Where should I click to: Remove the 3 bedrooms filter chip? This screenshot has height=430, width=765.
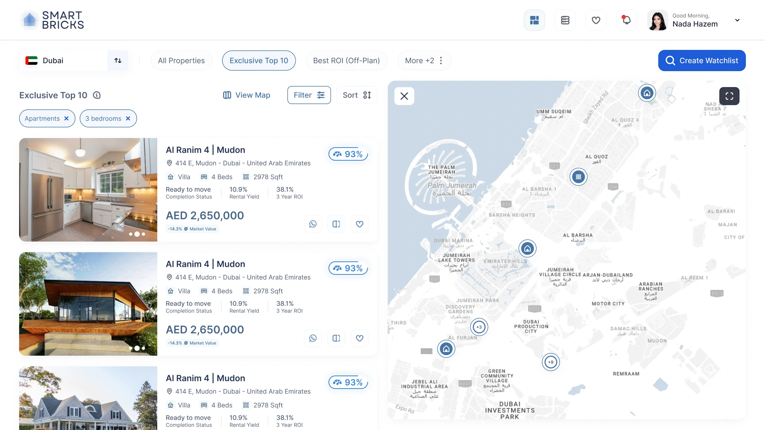click(x=128, y=119)
